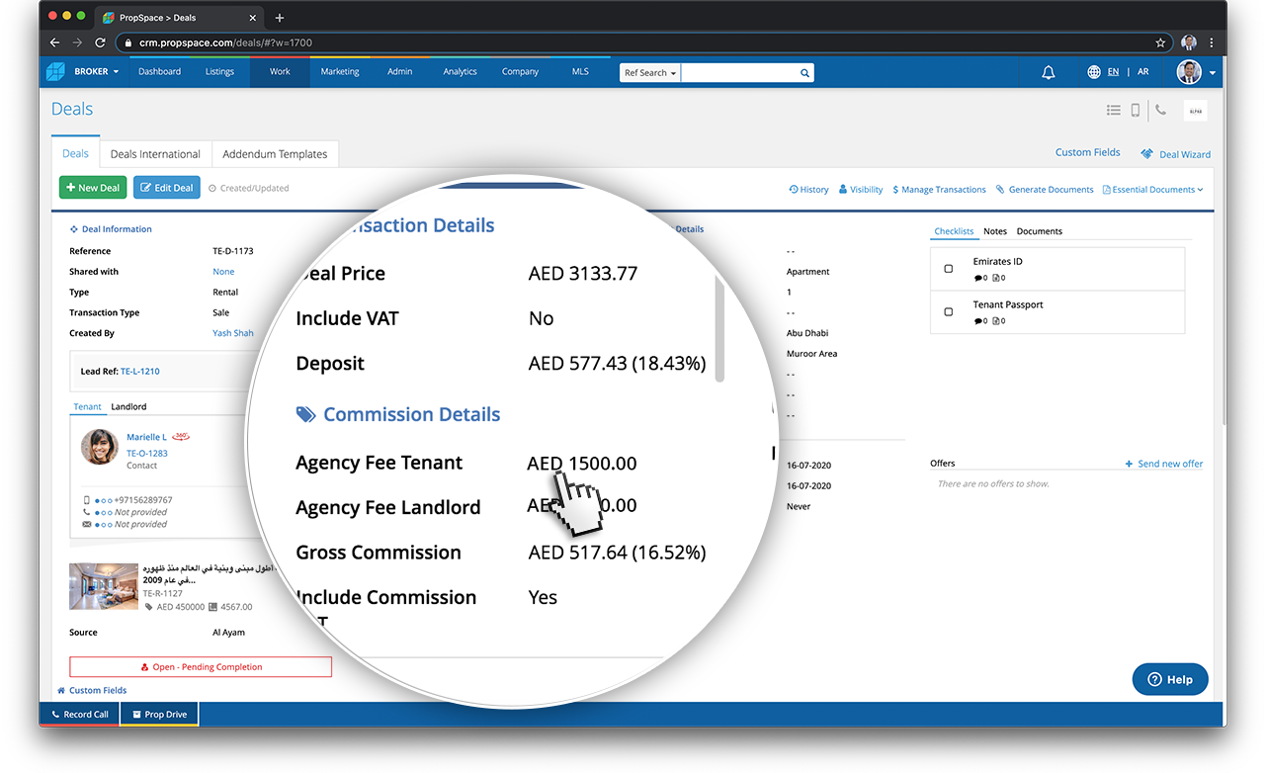Click the property listing thumbnail image
Image resolution: width=1266 pixels, height=773 pixels.
(104, 586)
